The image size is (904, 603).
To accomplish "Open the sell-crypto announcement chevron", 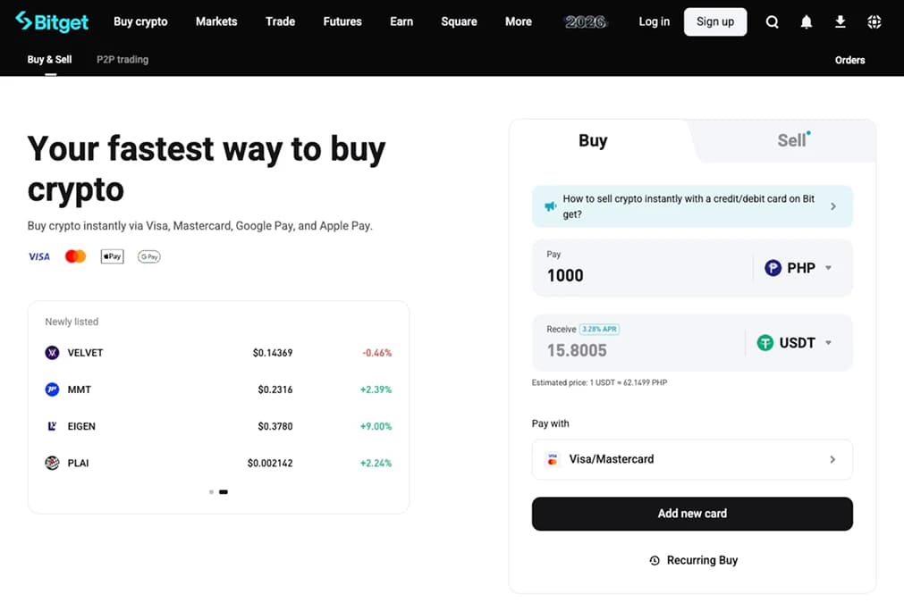I will click(833, 206).
